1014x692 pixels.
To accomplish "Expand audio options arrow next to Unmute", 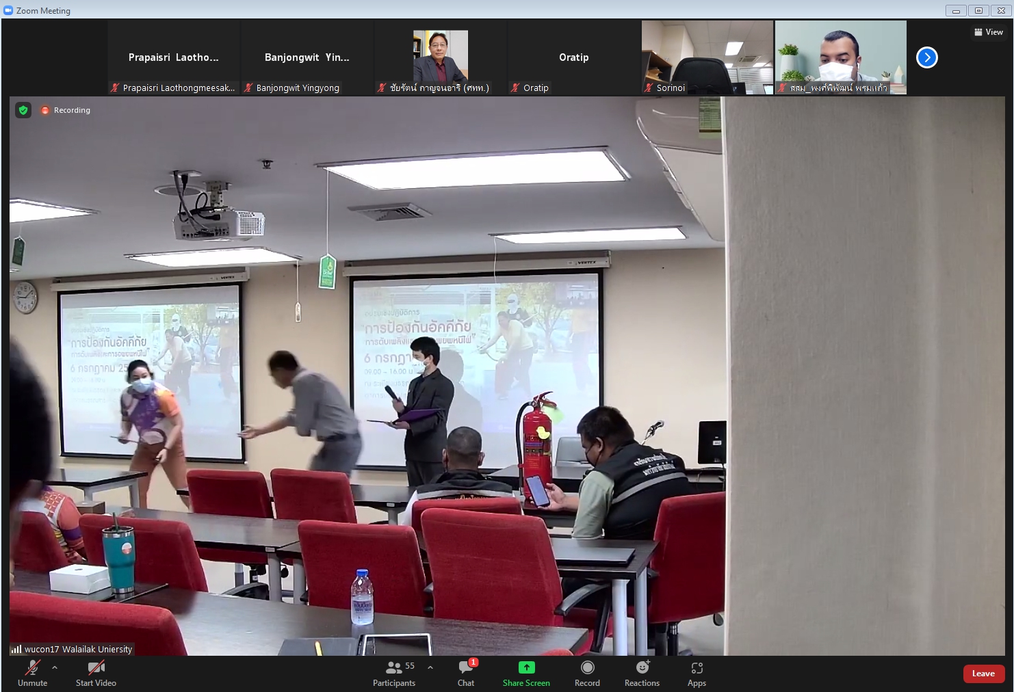I will [55, 667].
